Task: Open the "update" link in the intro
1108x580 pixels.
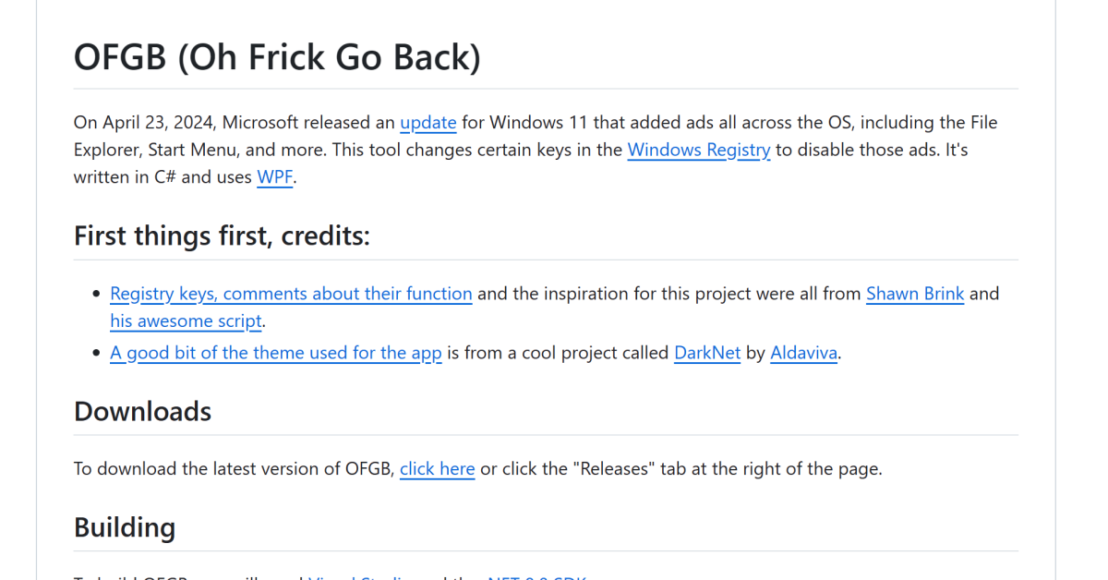Action: [428, 123]
